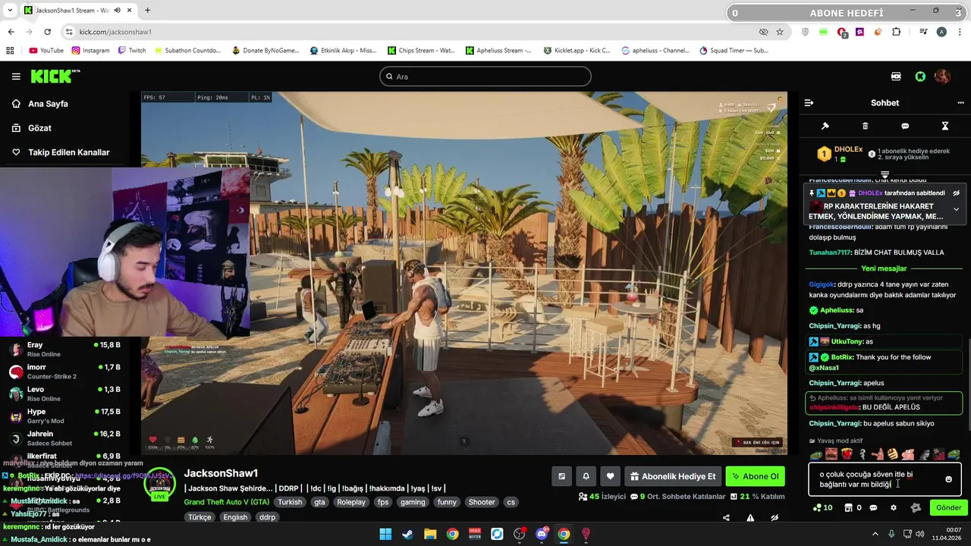Image resolution: width=971 pixels, height=546 pixels.
Task: Open Hype's channel in sidebar
Action: click(x=64, y=416)
